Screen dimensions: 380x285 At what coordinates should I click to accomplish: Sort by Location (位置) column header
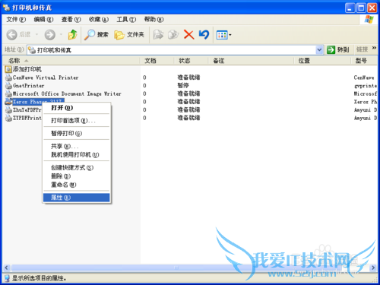322,61
